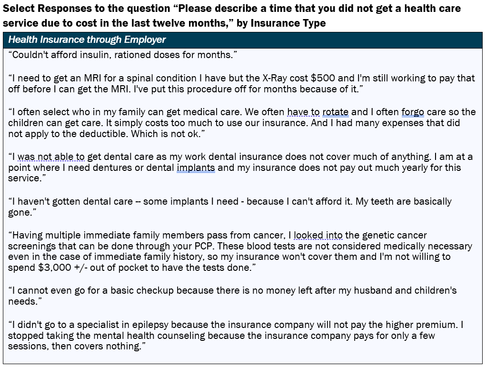Click the quote about rationing insulin doses
The width and height of the screenshot is (486, 367).
pos(123,55)
